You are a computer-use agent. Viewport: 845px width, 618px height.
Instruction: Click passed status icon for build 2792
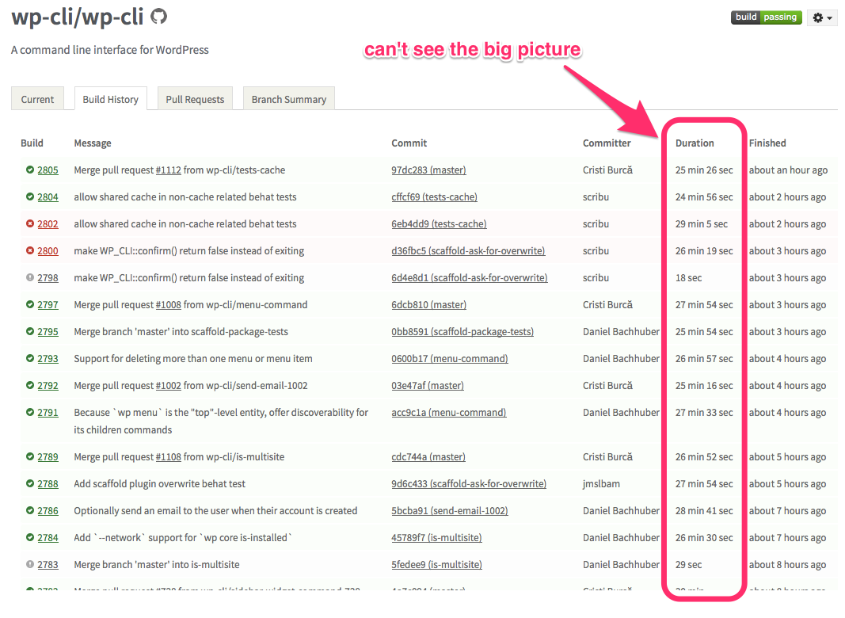(30, 386)
